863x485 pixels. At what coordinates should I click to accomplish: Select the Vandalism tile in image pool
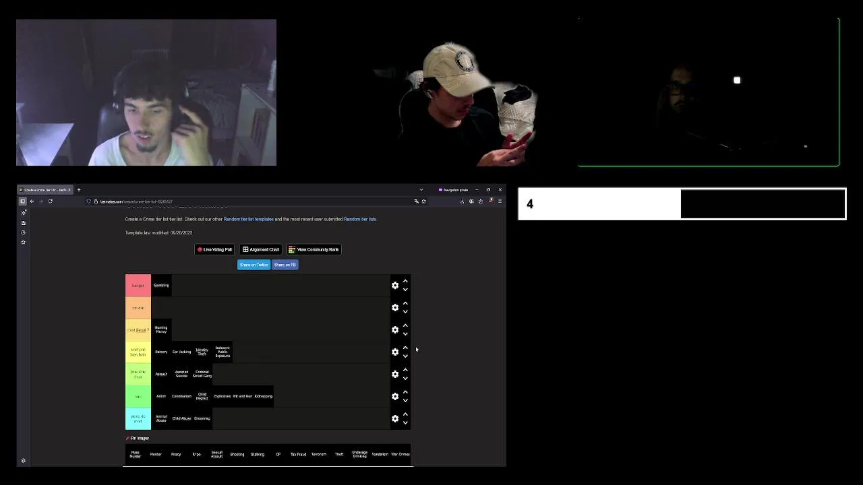[380, 455]
